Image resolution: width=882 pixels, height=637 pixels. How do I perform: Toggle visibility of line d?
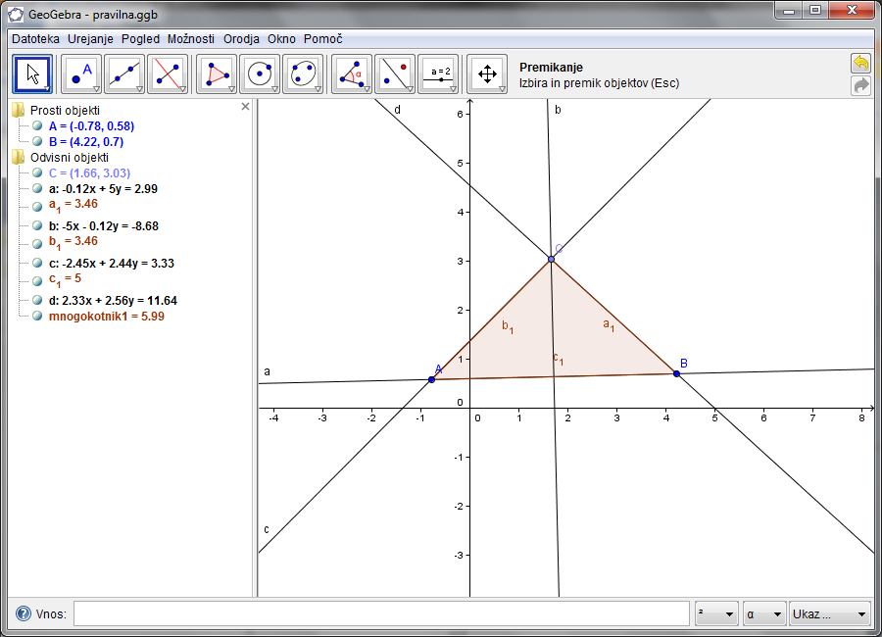[37, 301]
